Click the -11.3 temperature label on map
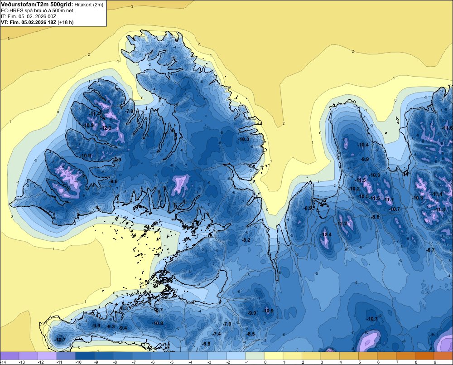 pyautogui.click(x=440, y=209)
